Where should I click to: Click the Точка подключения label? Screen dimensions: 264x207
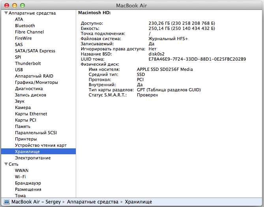[103, 33]
